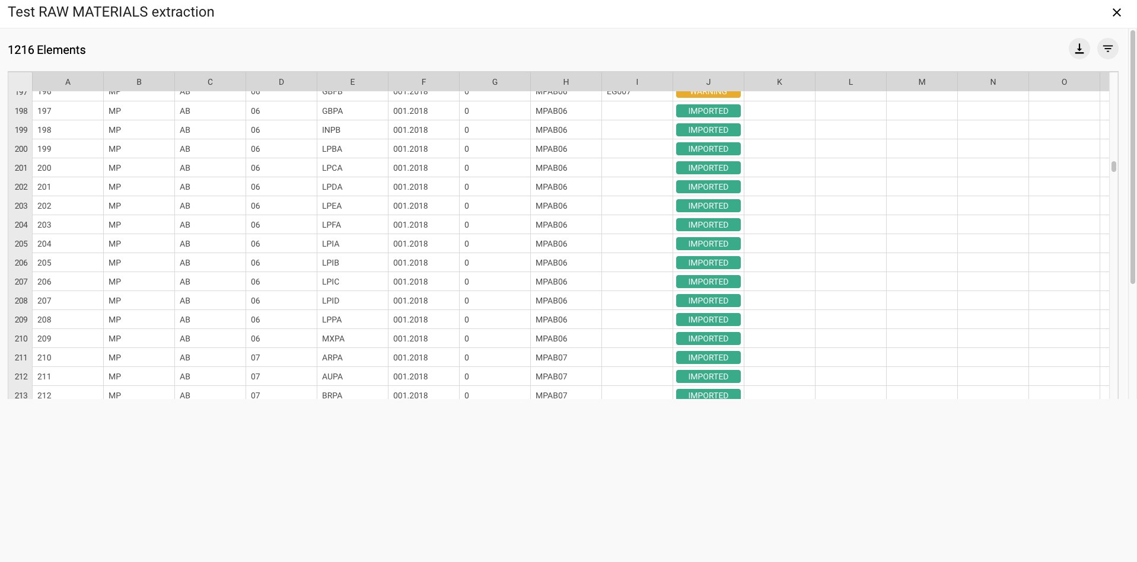Click the page's outer vertical scrollbar
1137x562 pixels.
click(1132, 148)
